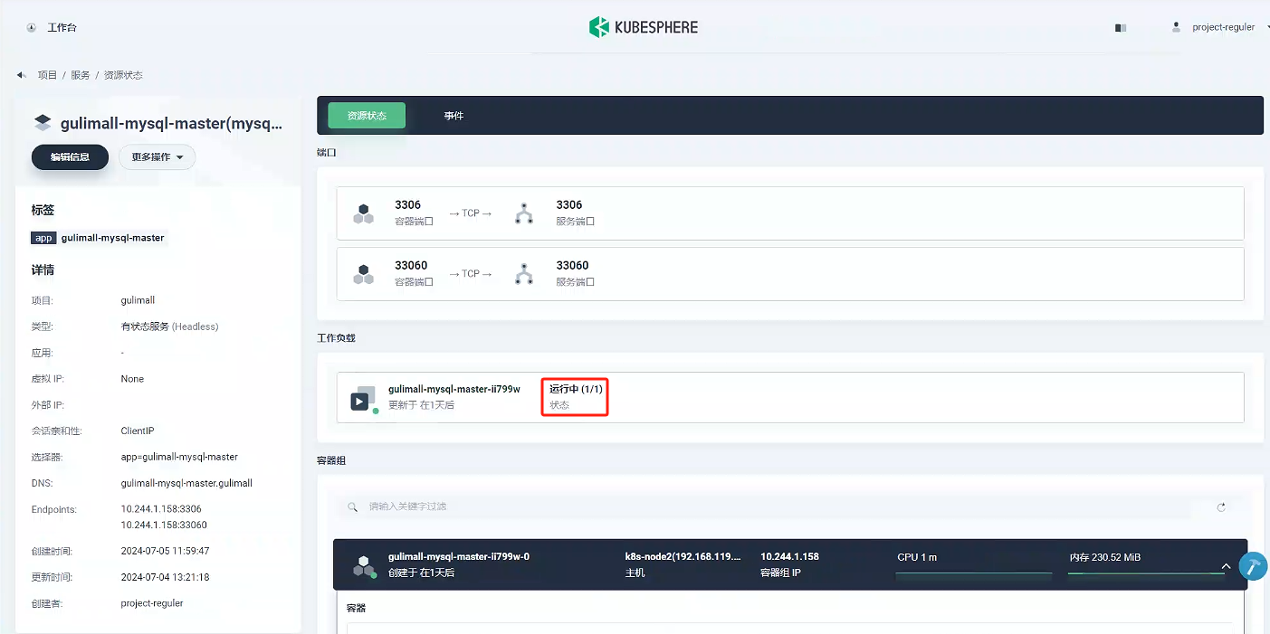The width and height of the screenshot is (1270, 634).
Task: Click the pod IP 10.244.1.158
Action: point(789,557)
